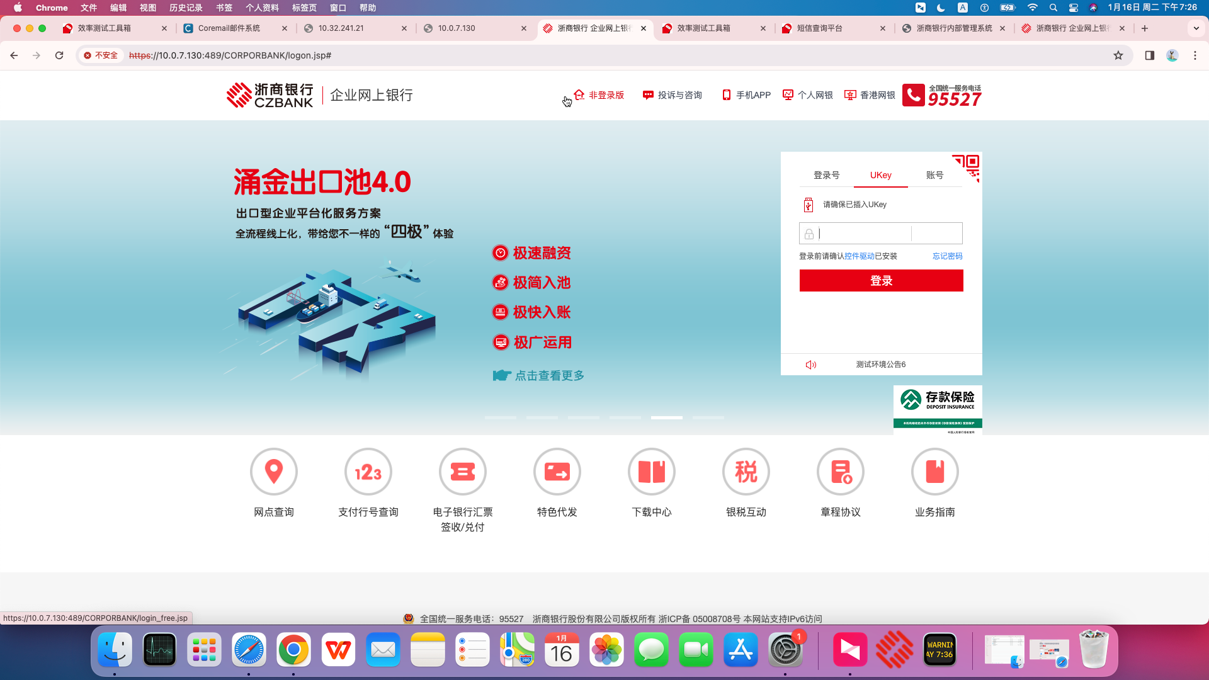Click the 测试环境公告6 announcement text

tap(881, 365)
